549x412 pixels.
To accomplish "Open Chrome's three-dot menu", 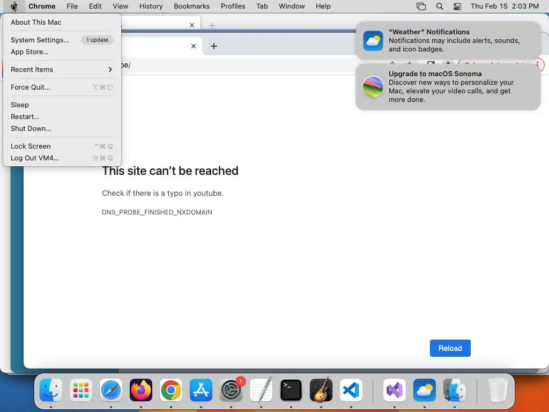I will pyautogui.click(x=537, y=64).
